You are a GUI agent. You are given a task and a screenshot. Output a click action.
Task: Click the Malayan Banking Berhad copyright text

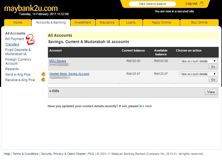coord(150,154)
